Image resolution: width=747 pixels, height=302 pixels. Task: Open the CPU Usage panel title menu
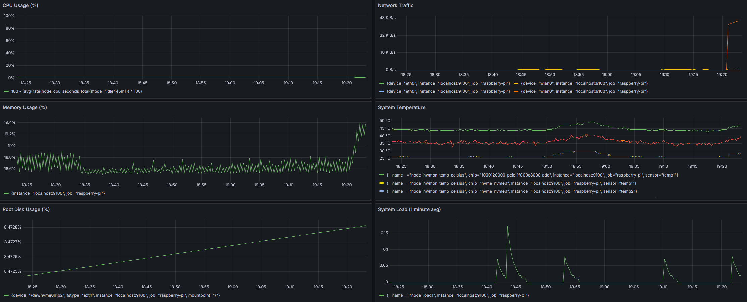click(x=20, y=5)
